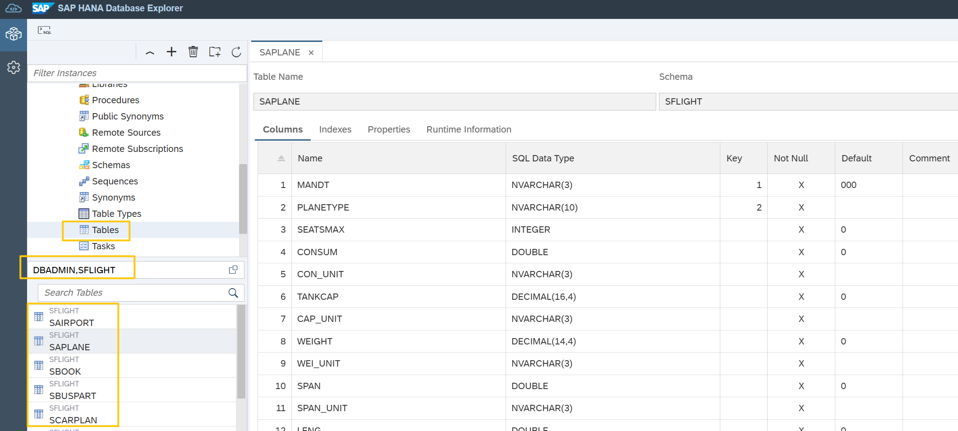Open the Database Explorer cube icon in sidebar

tap(14, 34)
